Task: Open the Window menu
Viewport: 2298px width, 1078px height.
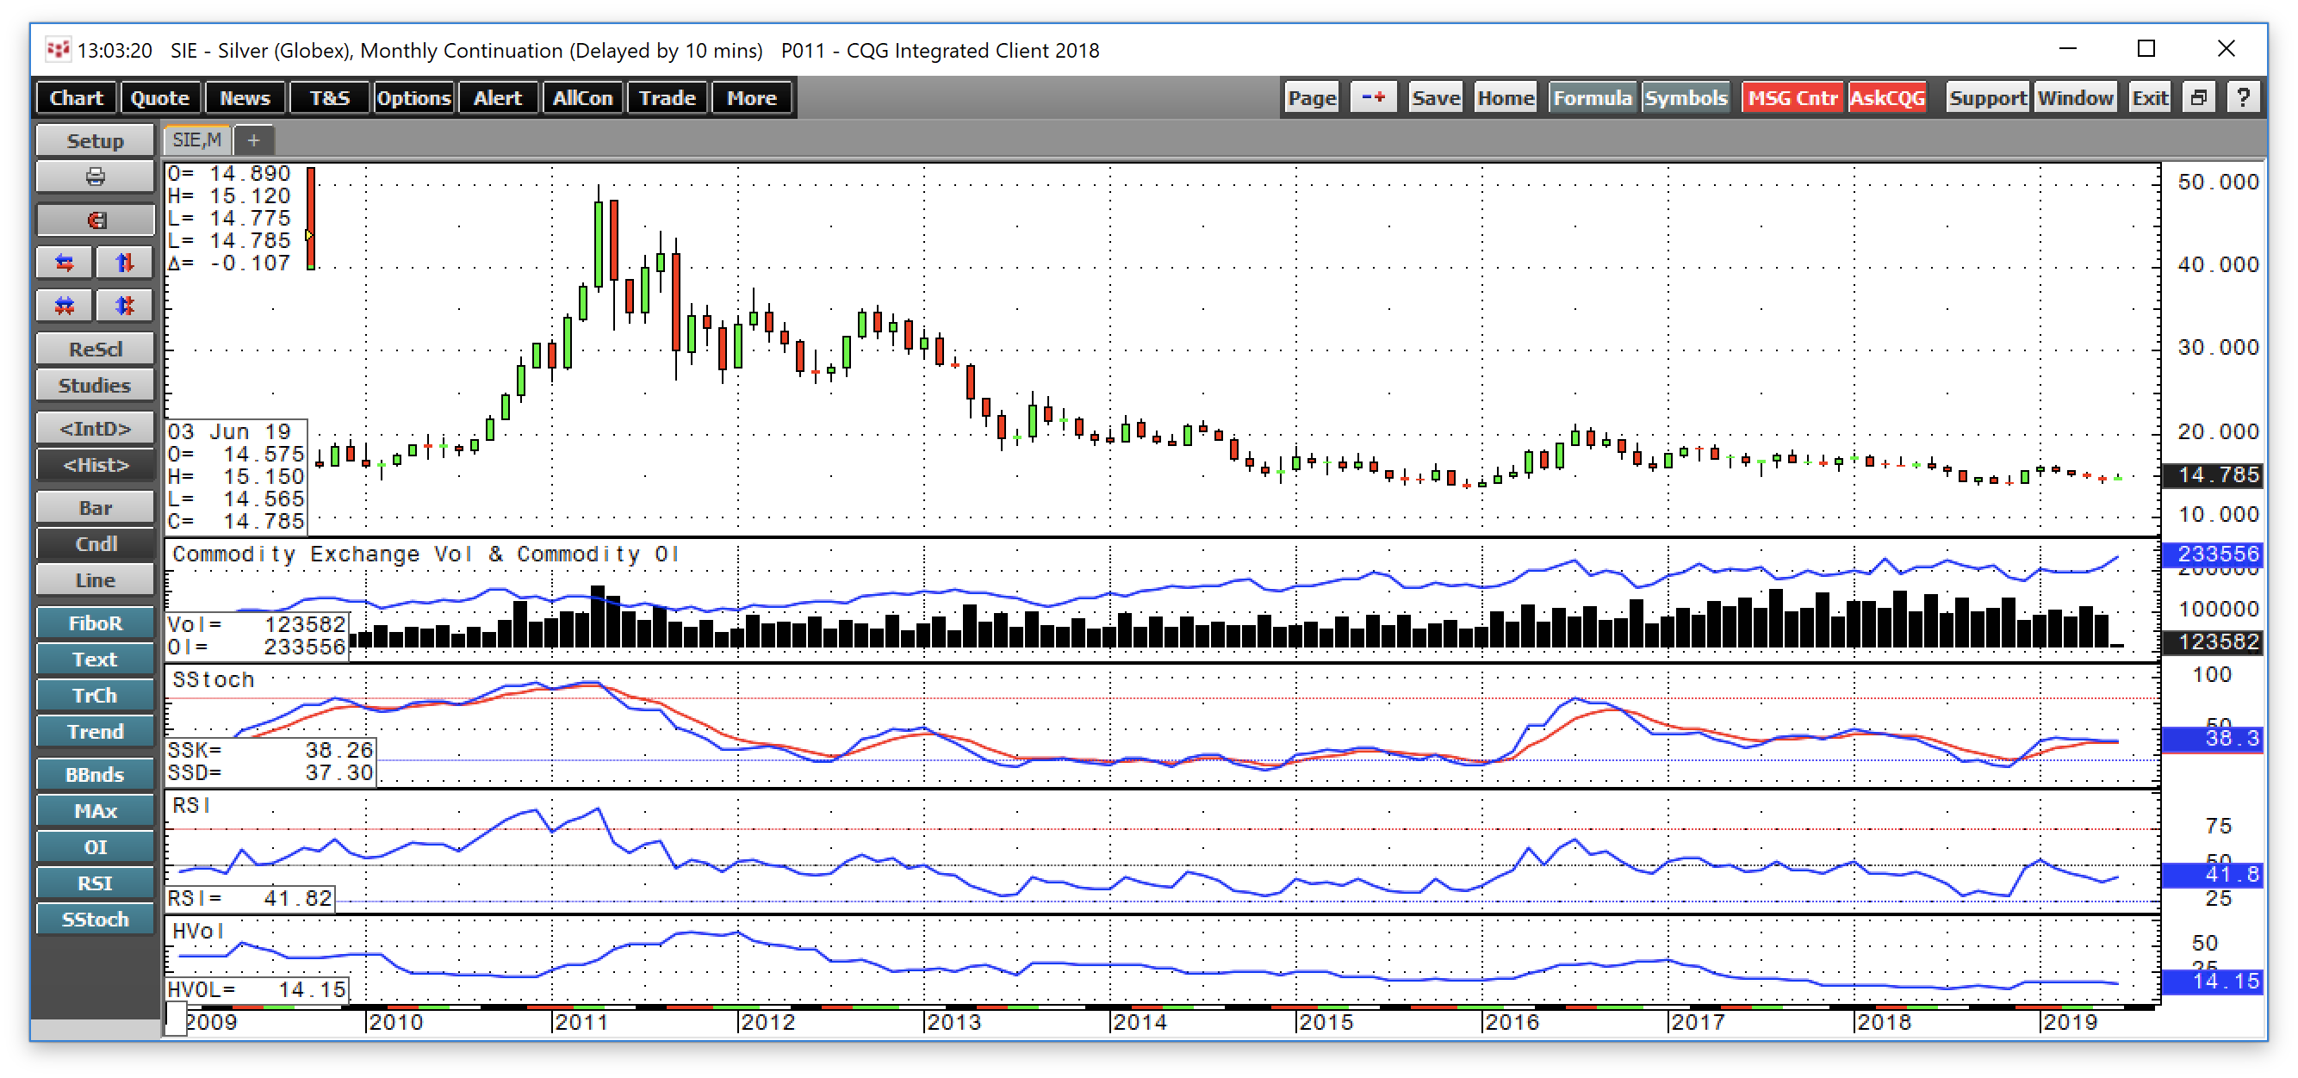Action: [x=2075, y=97]
